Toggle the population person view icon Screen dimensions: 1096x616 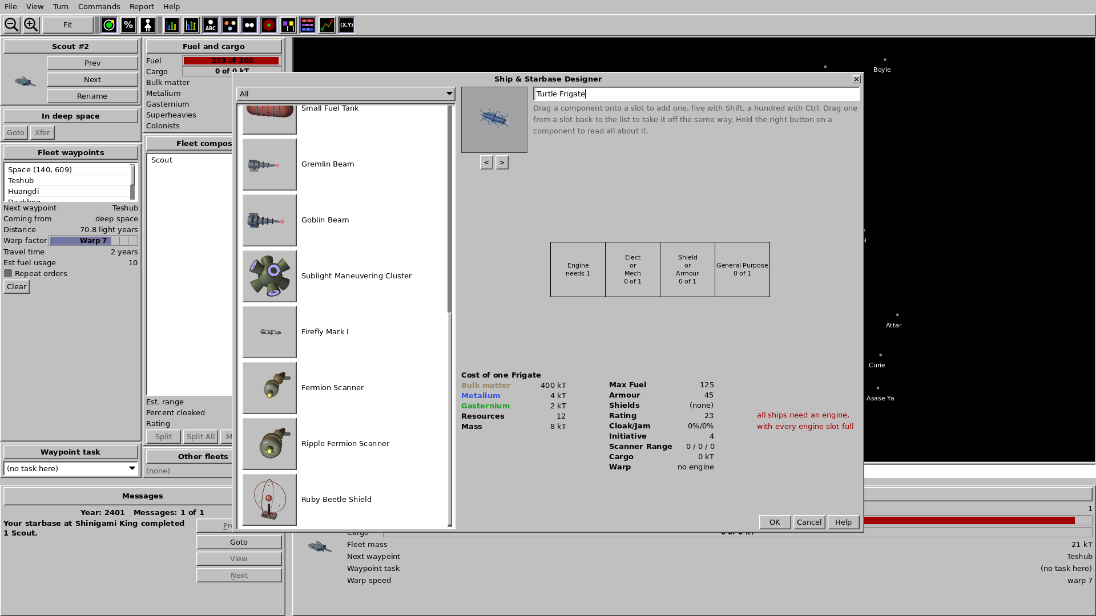tap(148, 25)
